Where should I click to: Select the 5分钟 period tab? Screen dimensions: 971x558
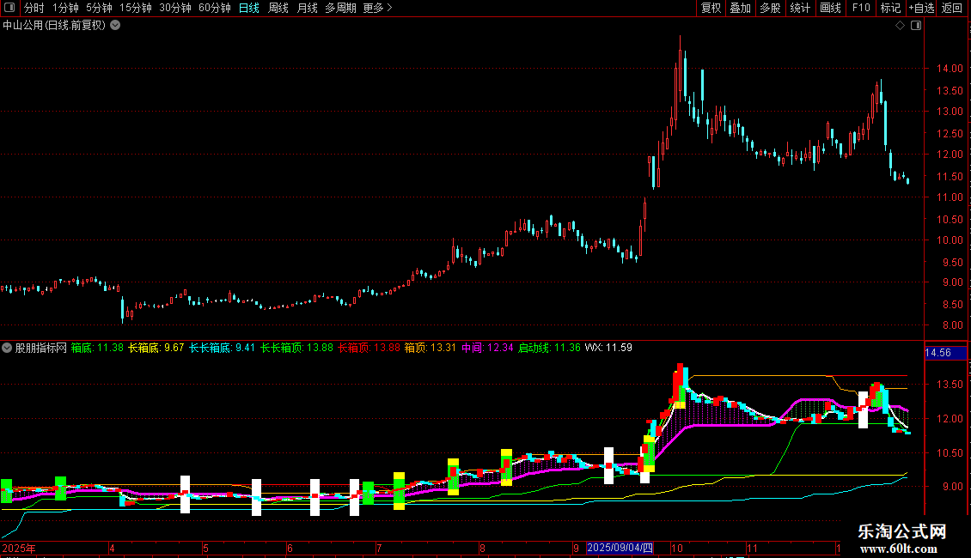(x=99, y=8)
